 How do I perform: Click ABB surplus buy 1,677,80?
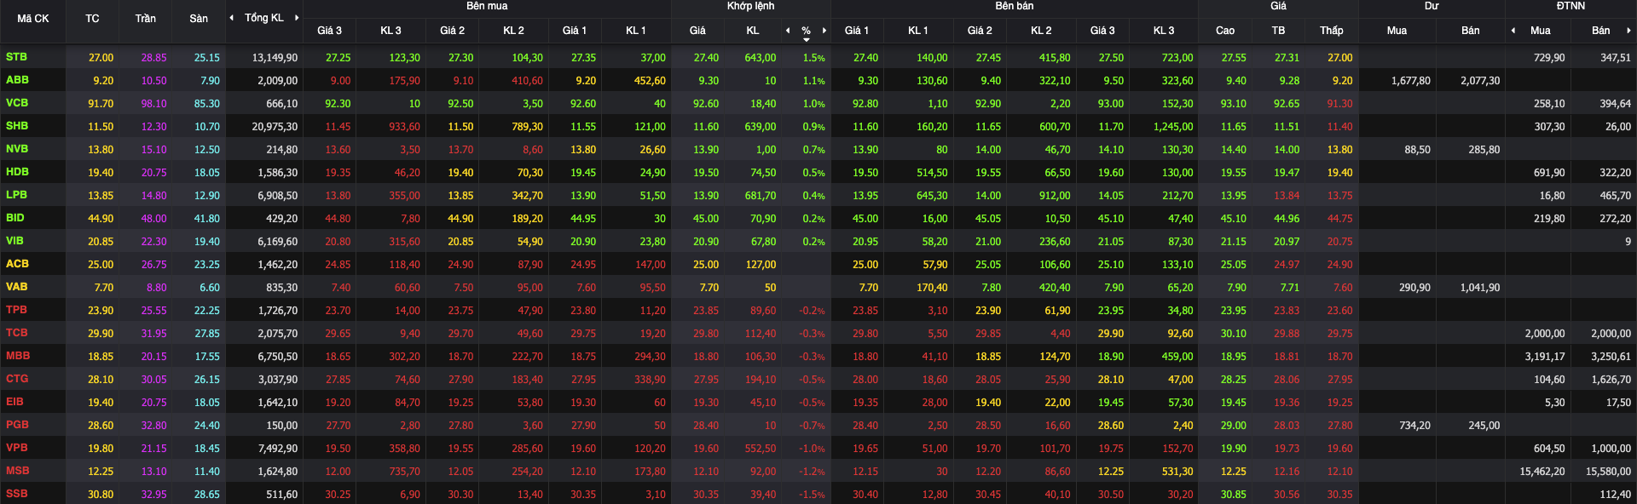point(1411,81)
